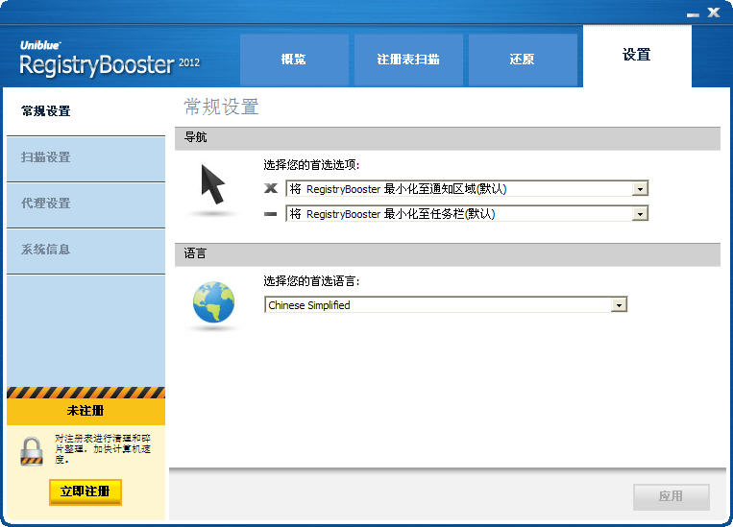Open 扫描设置 in the sidebar
Screen dimensions: 733x527
pyautogui.click(x=86, y=158)
